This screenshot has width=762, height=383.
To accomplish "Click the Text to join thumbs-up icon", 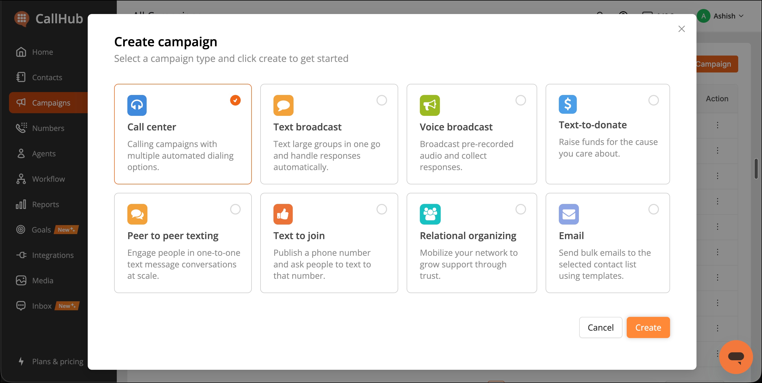I will click(x=283, y=214).
